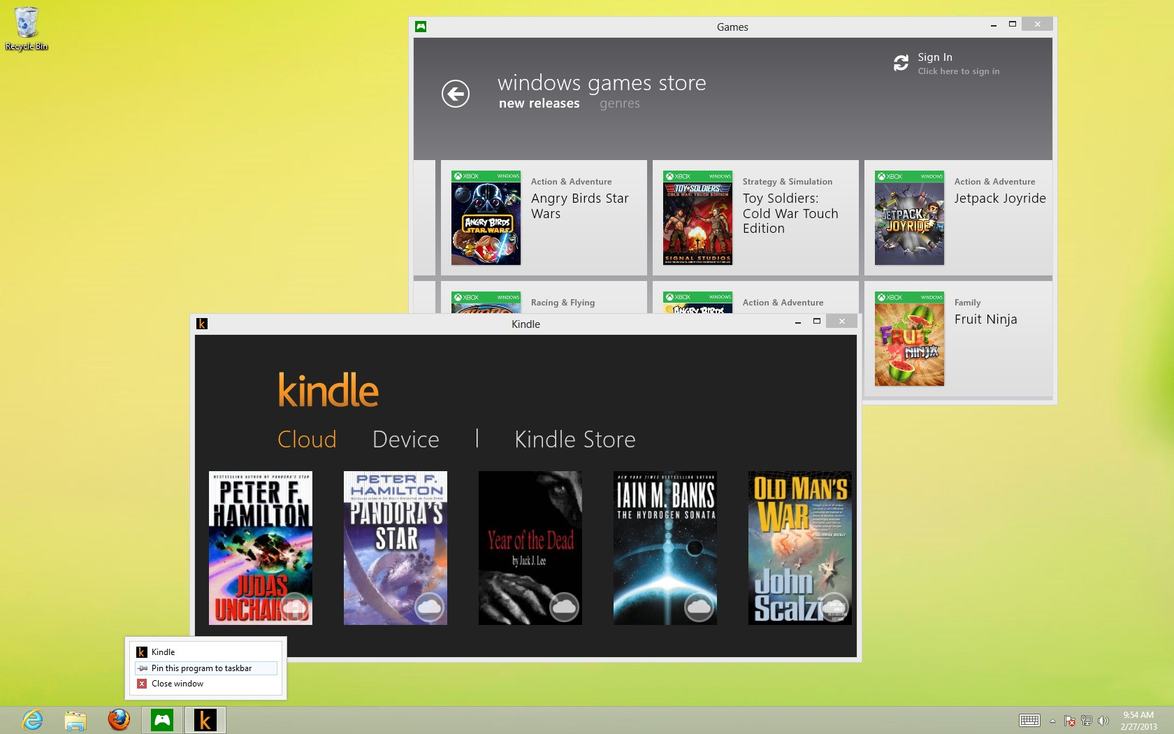1174x734 pixels.
Task: Close the Kindle window
Action: point(842,322)
